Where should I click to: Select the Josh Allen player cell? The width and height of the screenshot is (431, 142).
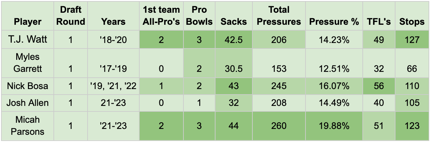point(28,102)
